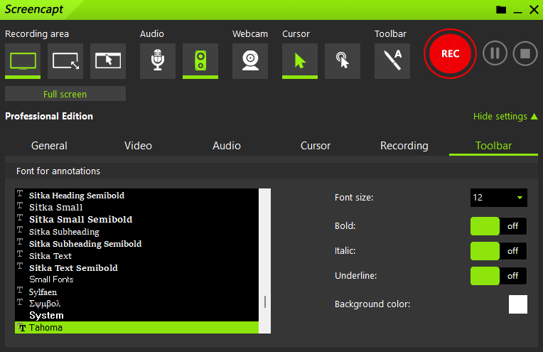Open the Font size dropdown

[499, 198]
